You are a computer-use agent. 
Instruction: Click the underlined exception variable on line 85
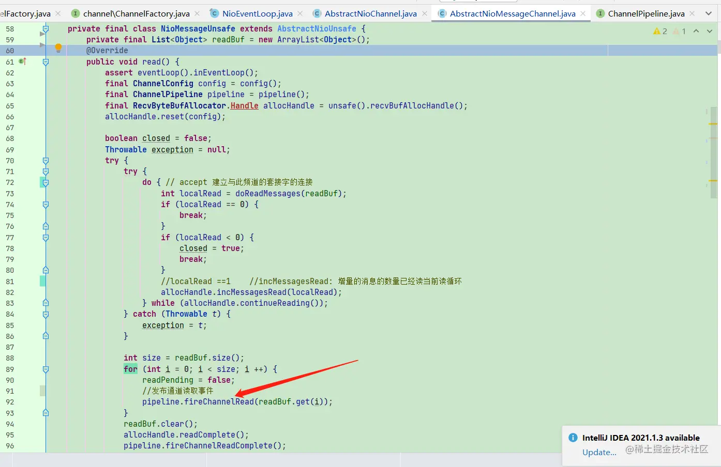click(x=163, y=325)
